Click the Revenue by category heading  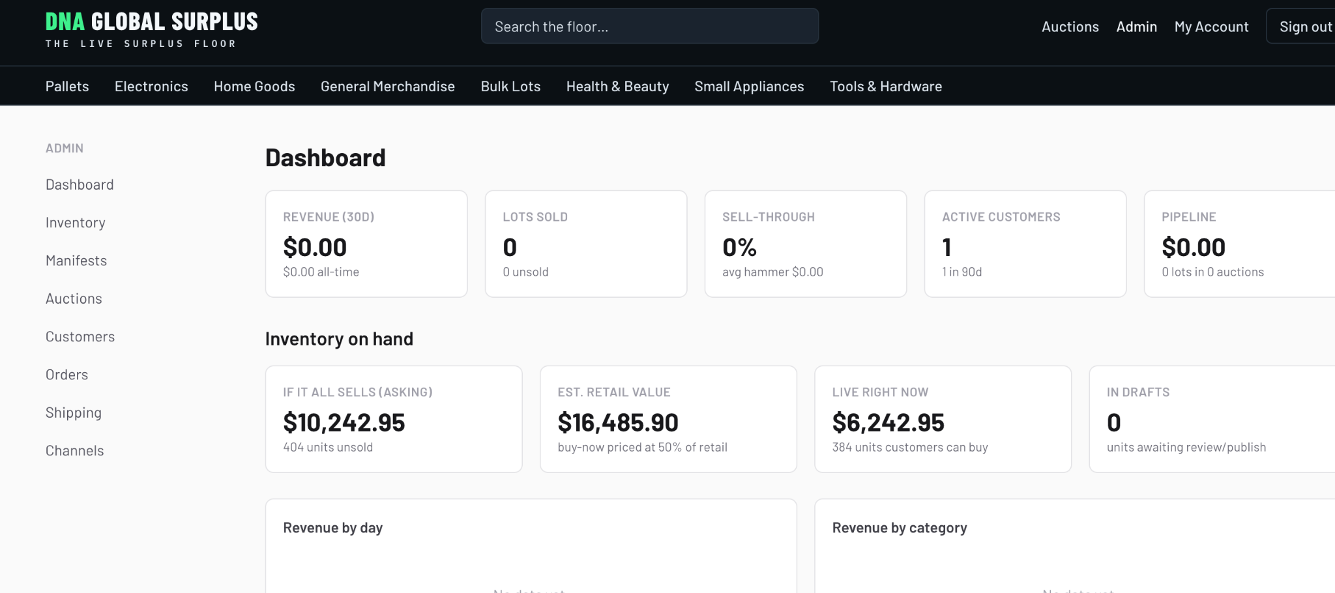tap(900, 528)
